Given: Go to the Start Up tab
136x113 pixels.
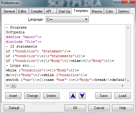Looking at the screenshot, I should (64, 11).
